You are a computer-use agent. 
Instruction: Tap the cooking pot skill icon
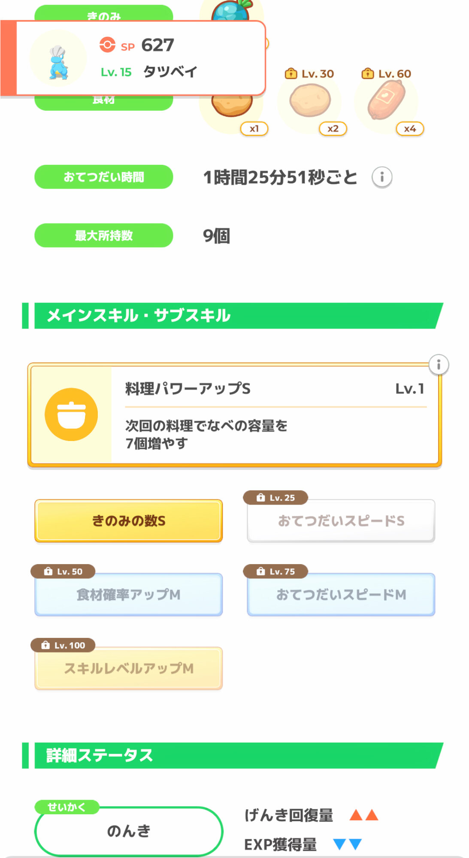pyautogui.click(x=71, y=414)
